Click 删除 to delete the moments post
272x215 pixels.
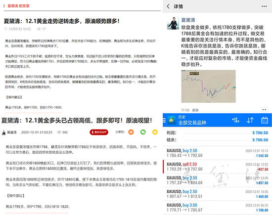[x=195, y=110]
